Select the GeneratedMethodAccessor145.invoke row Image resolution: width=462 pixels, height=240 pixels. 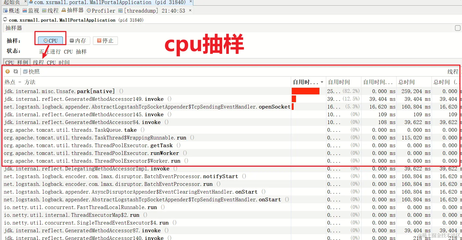[232, 114]
